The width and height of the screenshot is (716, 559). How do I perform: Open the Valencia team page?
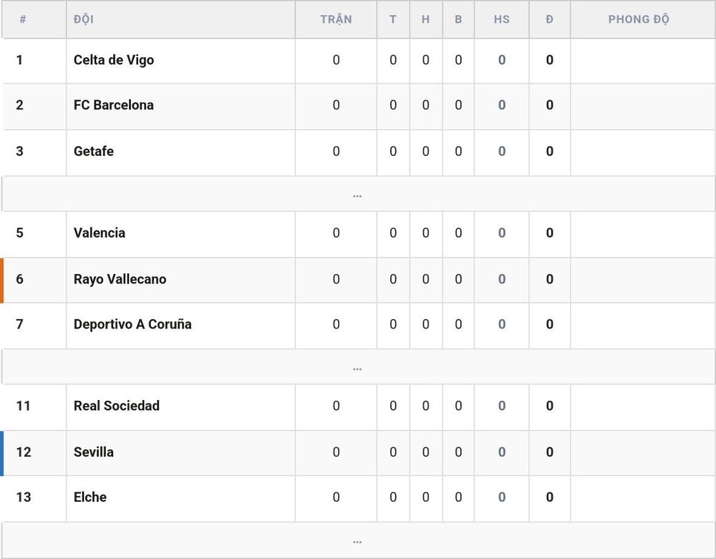tap(99, 233)
